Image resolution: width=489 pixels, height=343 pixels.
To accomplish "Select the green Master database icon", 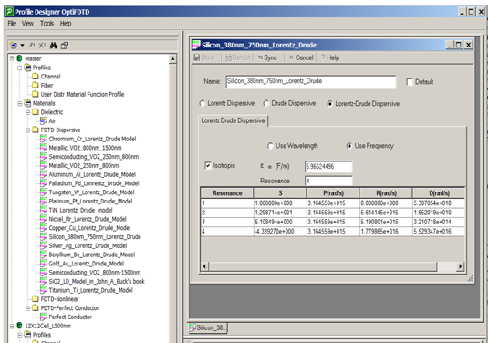I will tap(19, 58).
